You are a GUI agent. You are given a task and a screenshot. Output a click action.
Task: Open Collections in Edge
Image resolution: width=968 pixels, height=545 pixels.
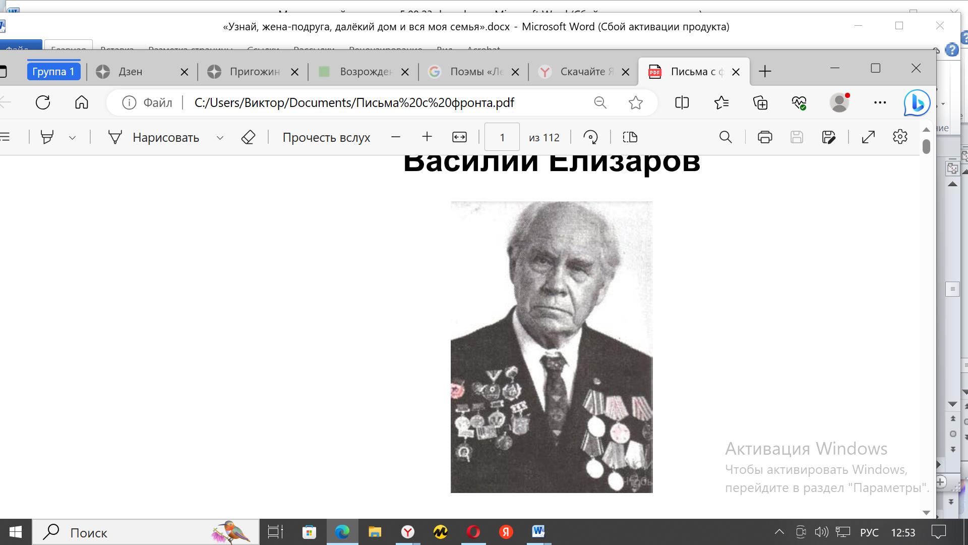click(760, 102)
